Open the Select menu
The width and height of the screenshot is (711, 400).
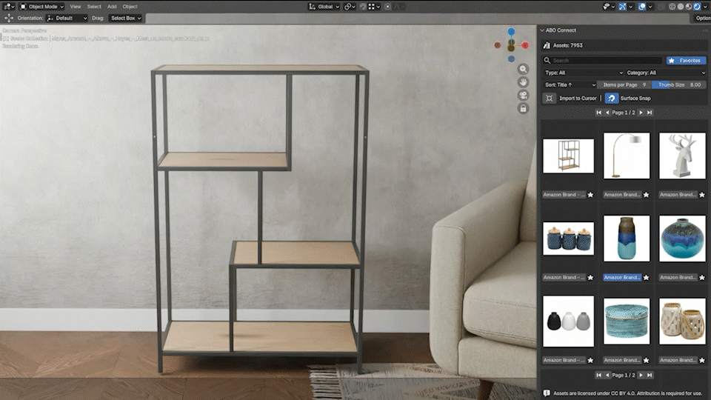coord(94,7)
